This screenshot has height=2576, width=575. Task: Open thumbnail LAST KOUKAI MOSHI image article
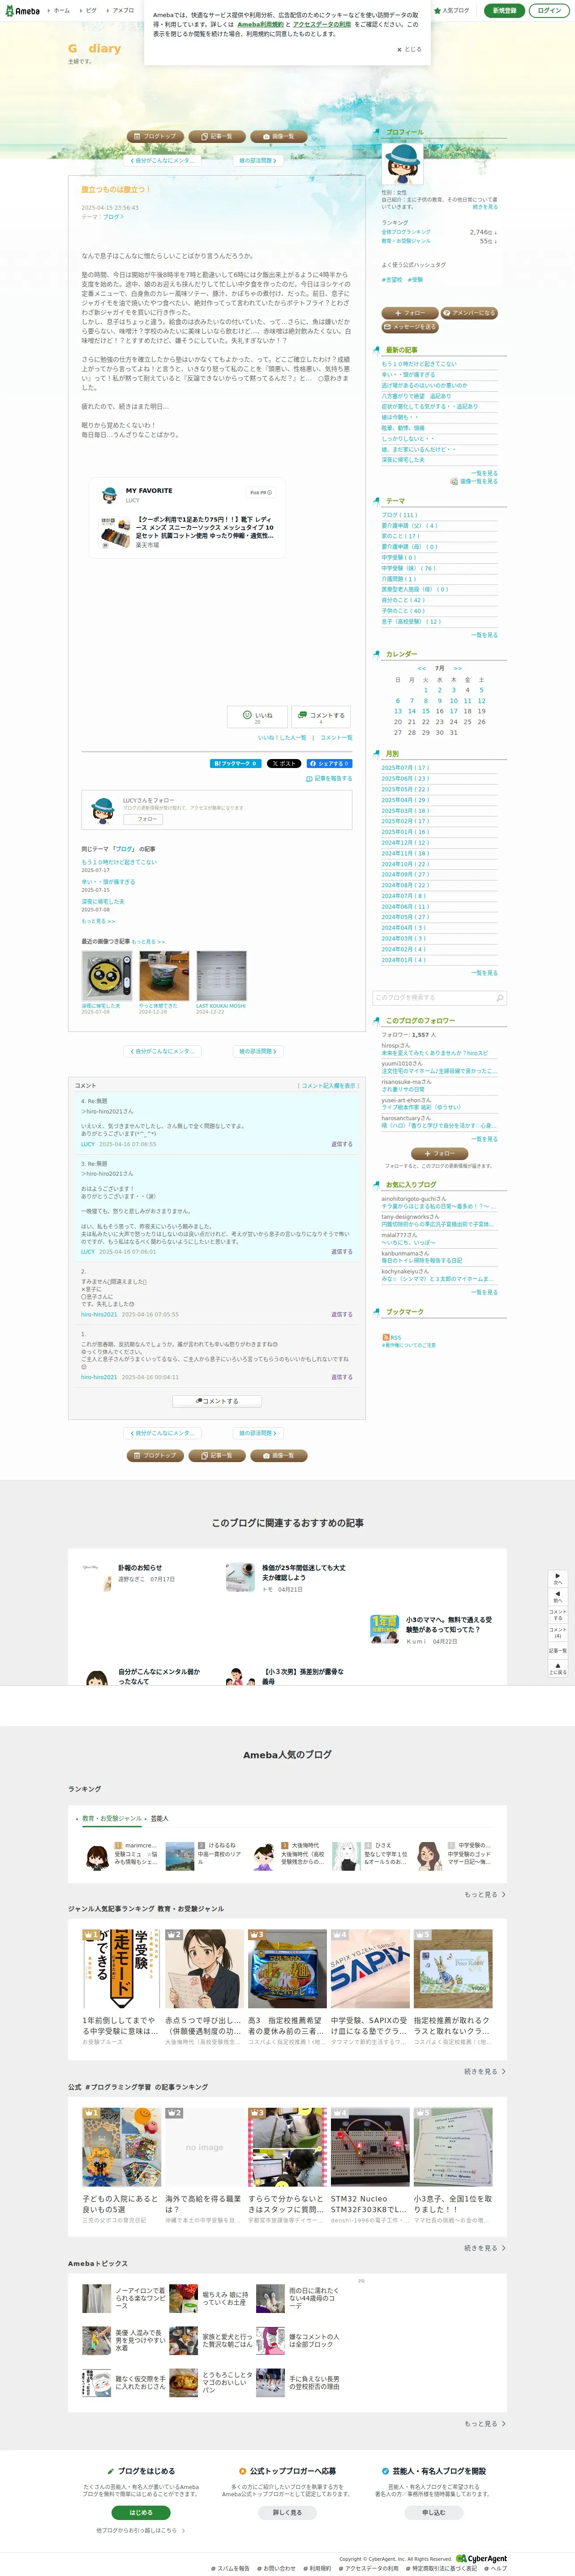221,976
